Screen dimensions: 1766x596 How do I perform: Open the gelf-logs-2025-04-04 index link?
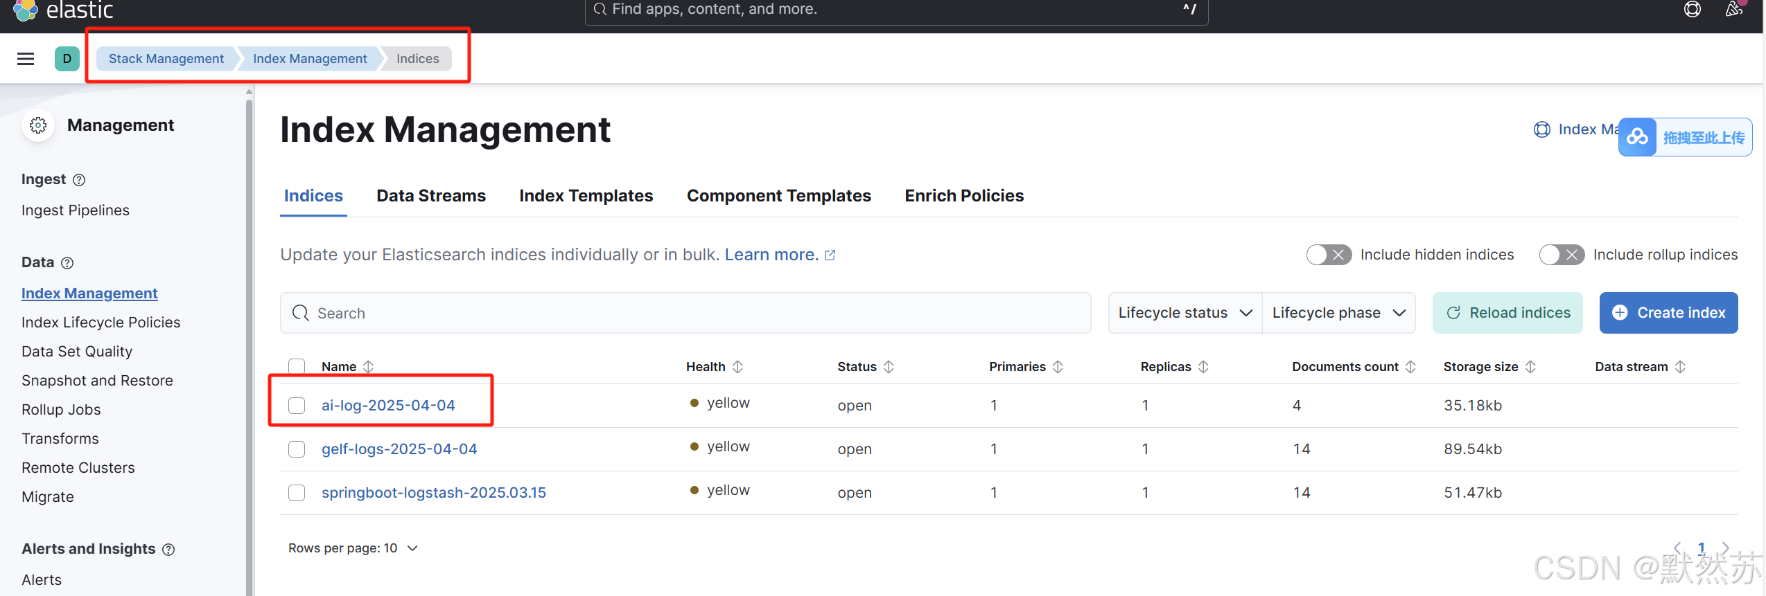399,449
